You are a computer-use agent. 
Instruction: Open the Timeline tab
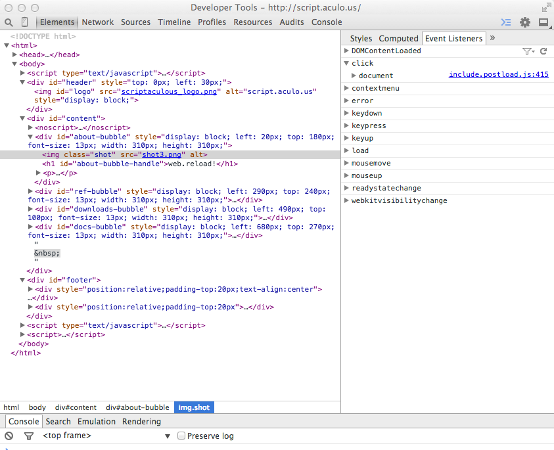point(174,22)
